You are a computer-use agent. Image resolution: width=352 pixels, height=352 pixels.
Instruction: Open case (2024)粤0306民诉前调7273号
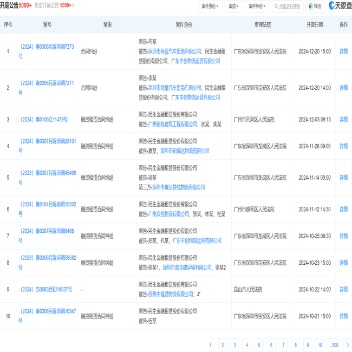[46, 51]
